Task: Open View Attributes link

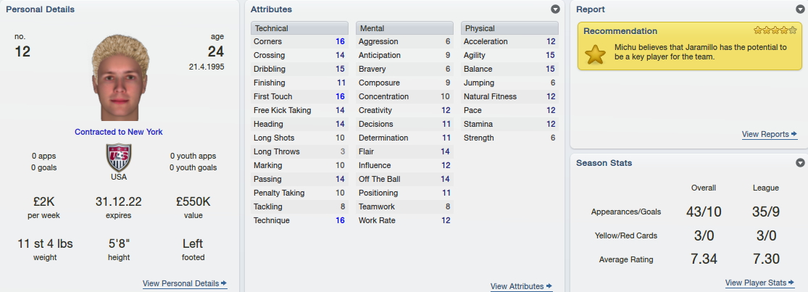Action: coord(517,286)
